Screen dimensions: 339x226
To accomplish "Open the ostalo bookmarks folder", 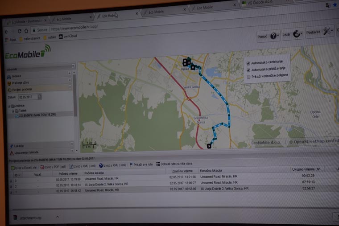I will pos(50,37).
